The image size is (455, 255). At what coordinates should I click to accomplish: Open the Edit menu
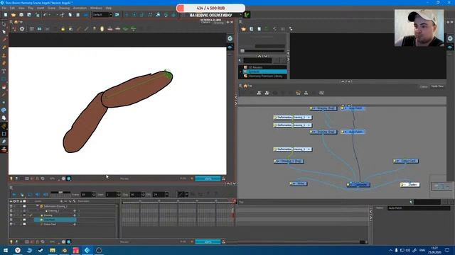point(12,8)
